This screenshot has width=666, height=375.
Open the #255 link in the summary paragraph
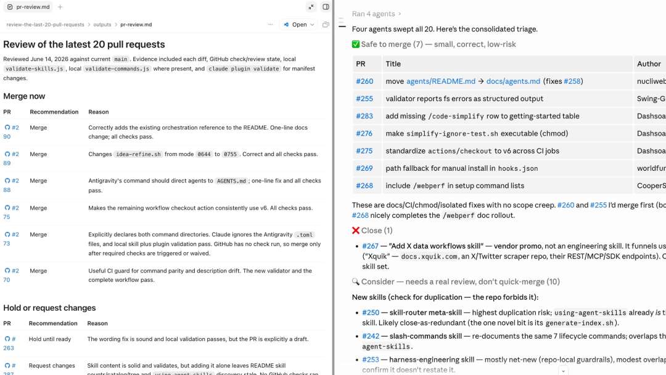598,205
